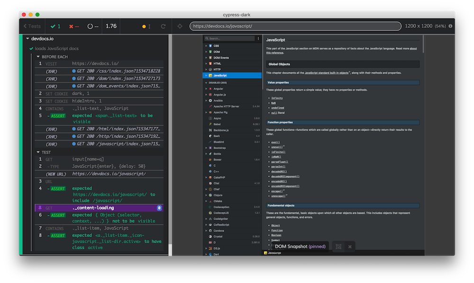Click the viewport info icon next to 54%
474x283 pixels.
[450, 26]
